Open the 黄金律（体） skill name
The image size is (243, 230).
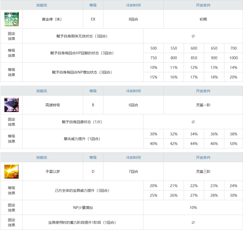53,19
